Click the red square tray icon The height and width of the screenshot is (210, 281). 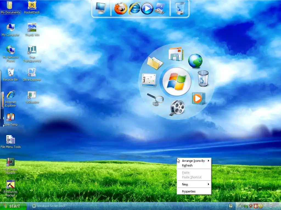click(x=255, y=206)
